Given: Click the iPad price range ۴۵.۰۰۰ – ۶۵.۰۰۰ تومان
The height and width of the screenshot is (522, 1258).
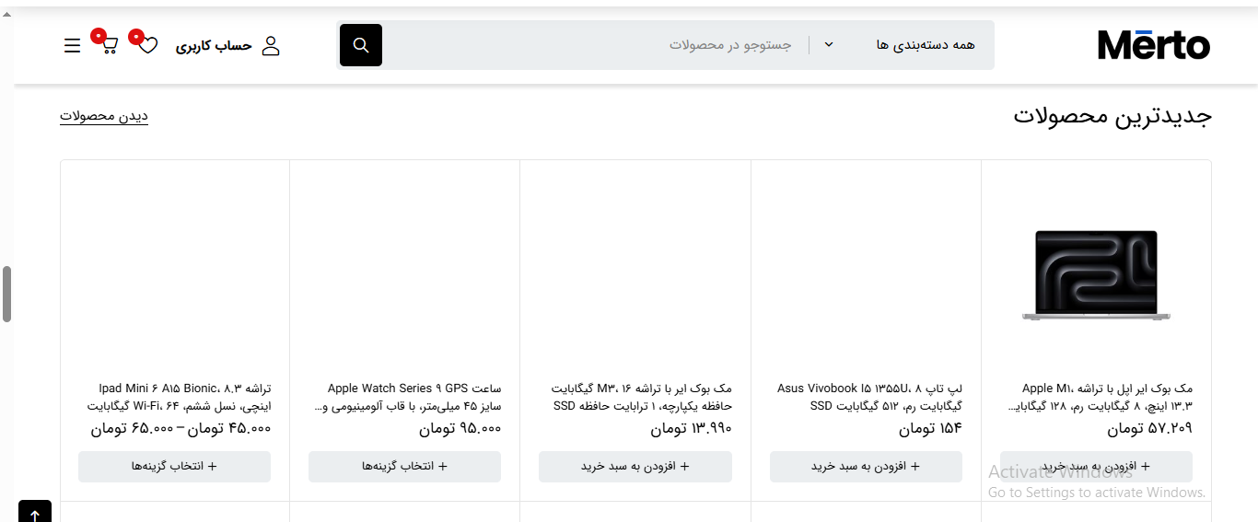Looking at the screenshot, I should point(181,429).
